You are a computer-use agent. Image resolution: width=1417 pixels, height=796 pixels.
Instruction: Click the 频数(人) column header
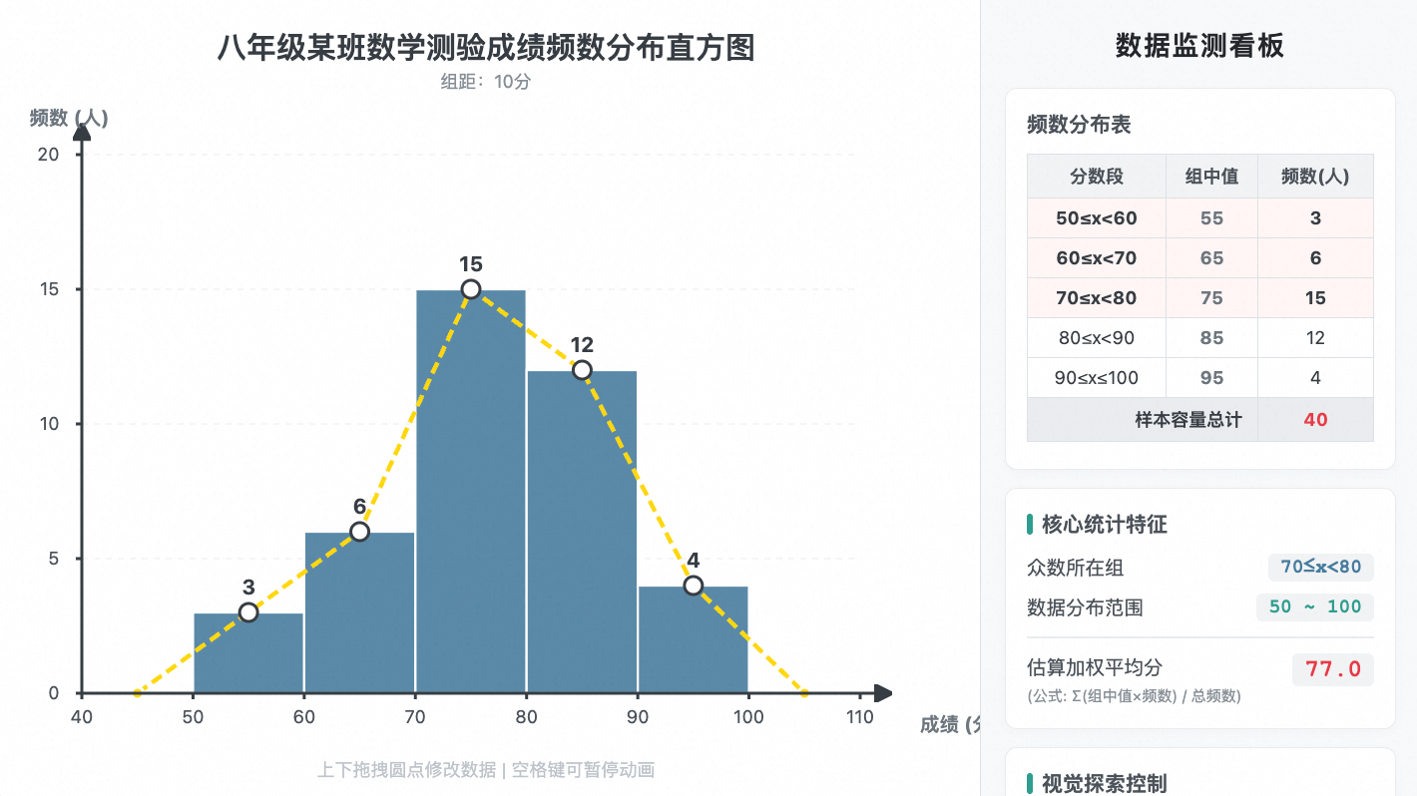1315,177
